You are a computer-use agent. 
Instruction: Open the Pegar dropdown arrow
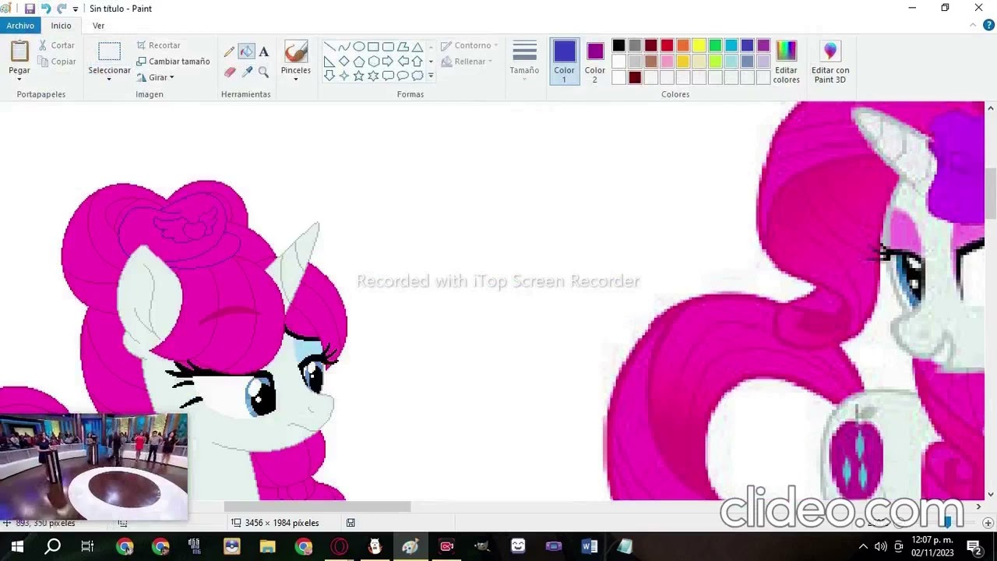point(19,80)
